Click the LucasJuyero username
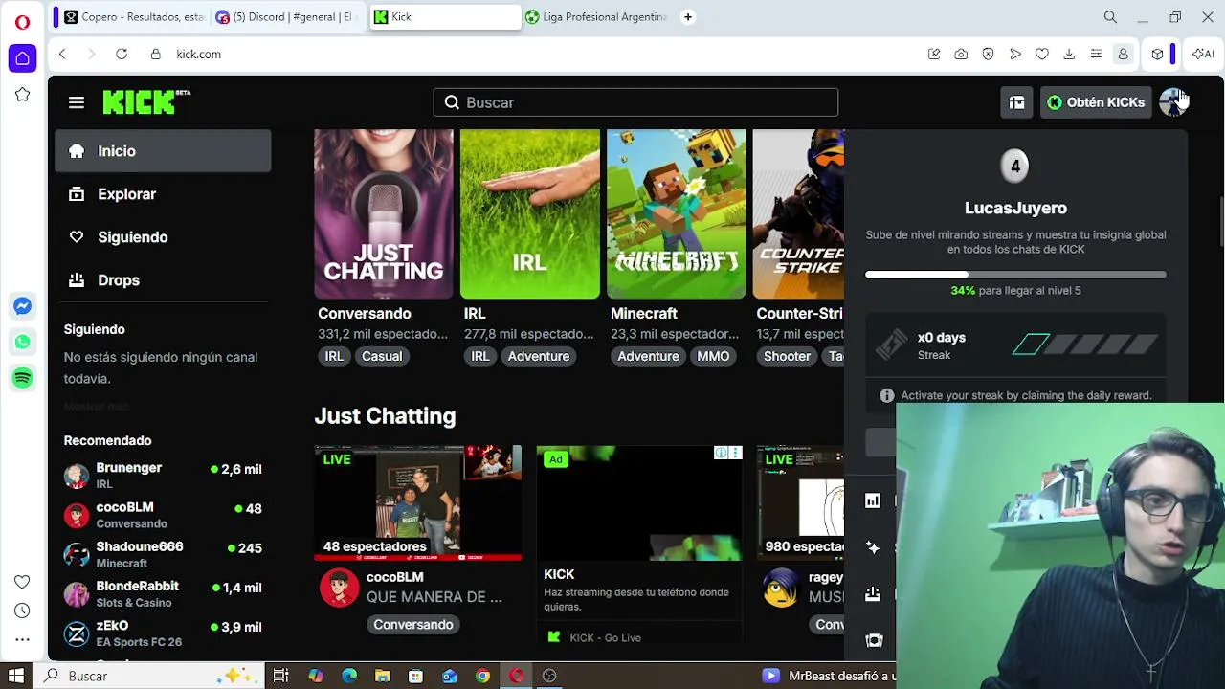This screenshot has height=689, width=1225. click(x=1015, y=208)
